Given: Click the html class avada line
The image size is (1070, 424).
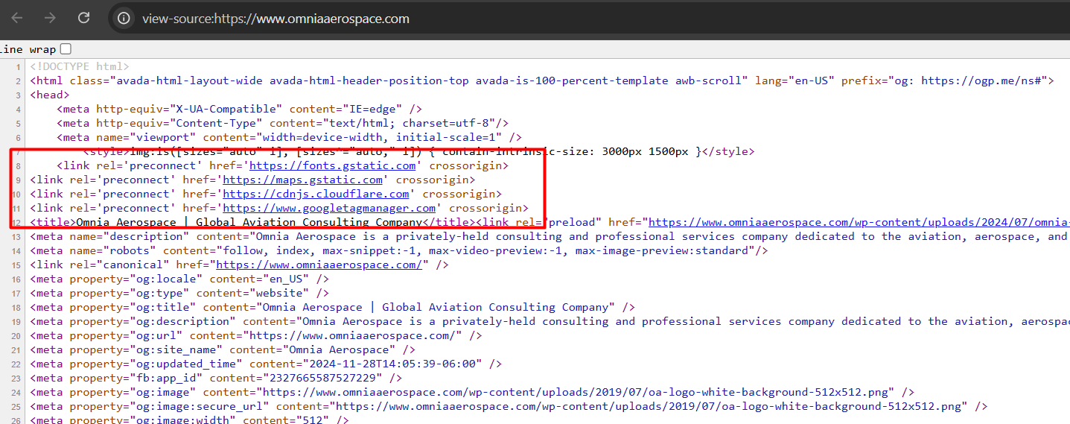Looking at the screenshot, I should [542, 80].
